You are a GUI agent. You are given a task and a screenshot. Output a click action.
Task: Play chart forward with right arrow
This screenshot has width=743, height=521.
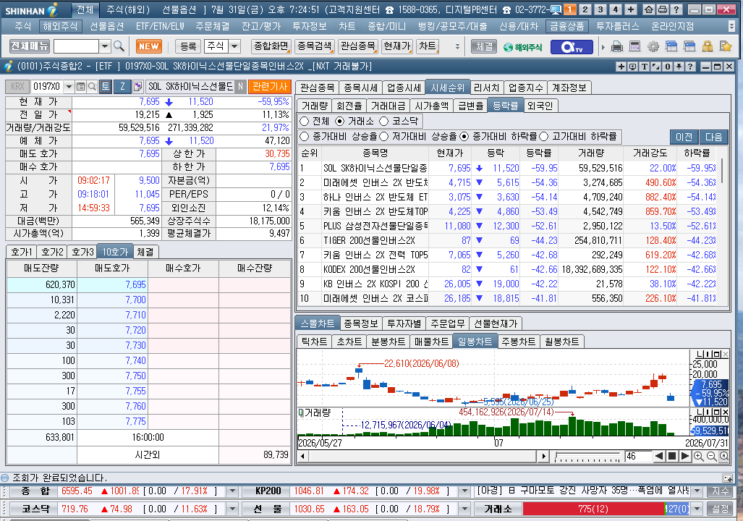coord(684,456)
